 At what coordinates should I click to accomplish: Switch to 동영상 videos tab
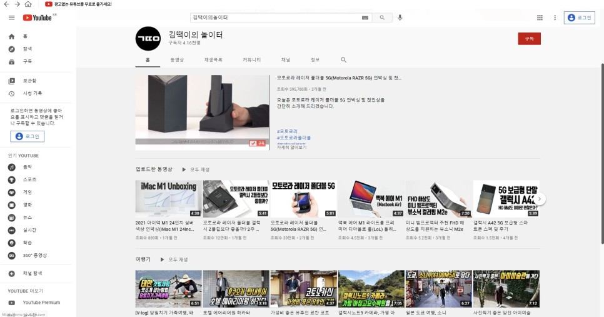[x=177, y=60]
